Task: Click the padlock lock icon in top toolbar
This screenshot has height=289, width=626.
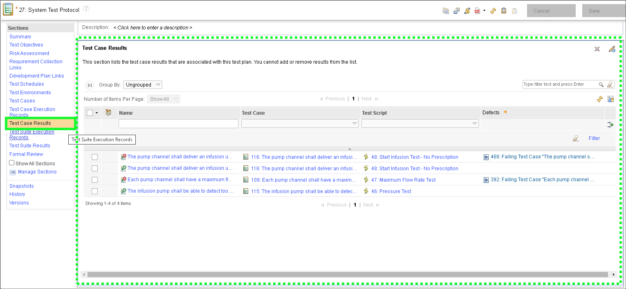Action: pos(467,11)
